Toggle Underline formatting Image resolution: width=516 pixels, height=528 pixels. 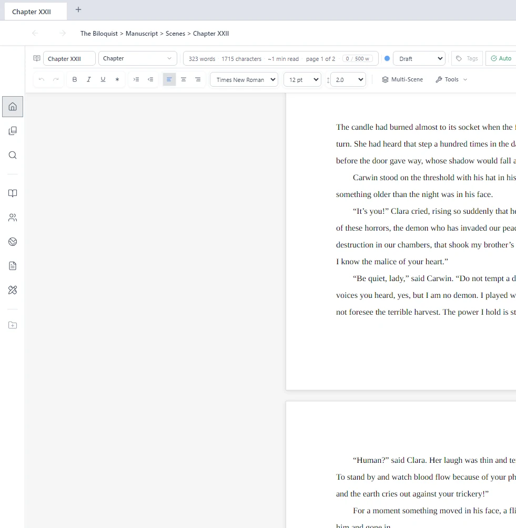[x=103, y=79]
